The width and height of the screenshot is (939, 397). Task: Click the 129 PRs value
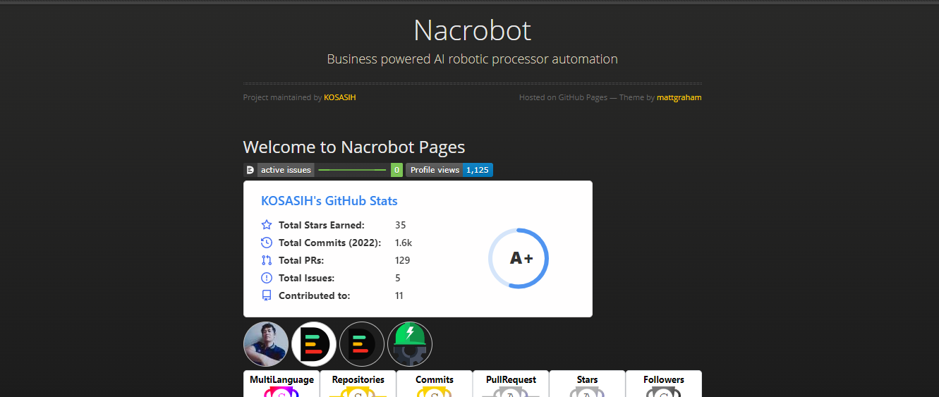point(402,260)
